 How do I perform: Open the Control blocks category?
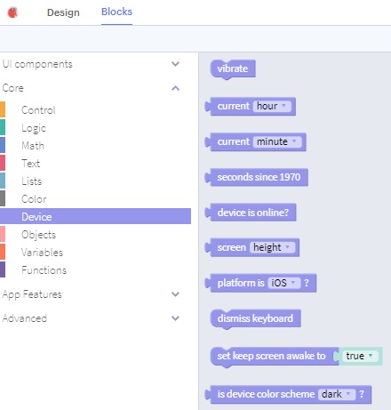point(38,110)
